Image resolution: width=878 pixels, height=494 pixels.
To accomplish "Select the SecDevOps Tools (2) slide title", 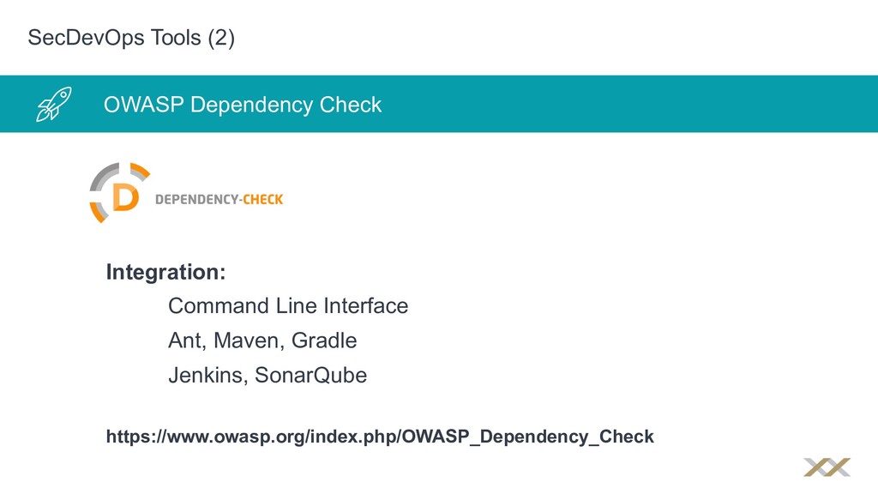I will pyautogui.click(x=131, y=38).
